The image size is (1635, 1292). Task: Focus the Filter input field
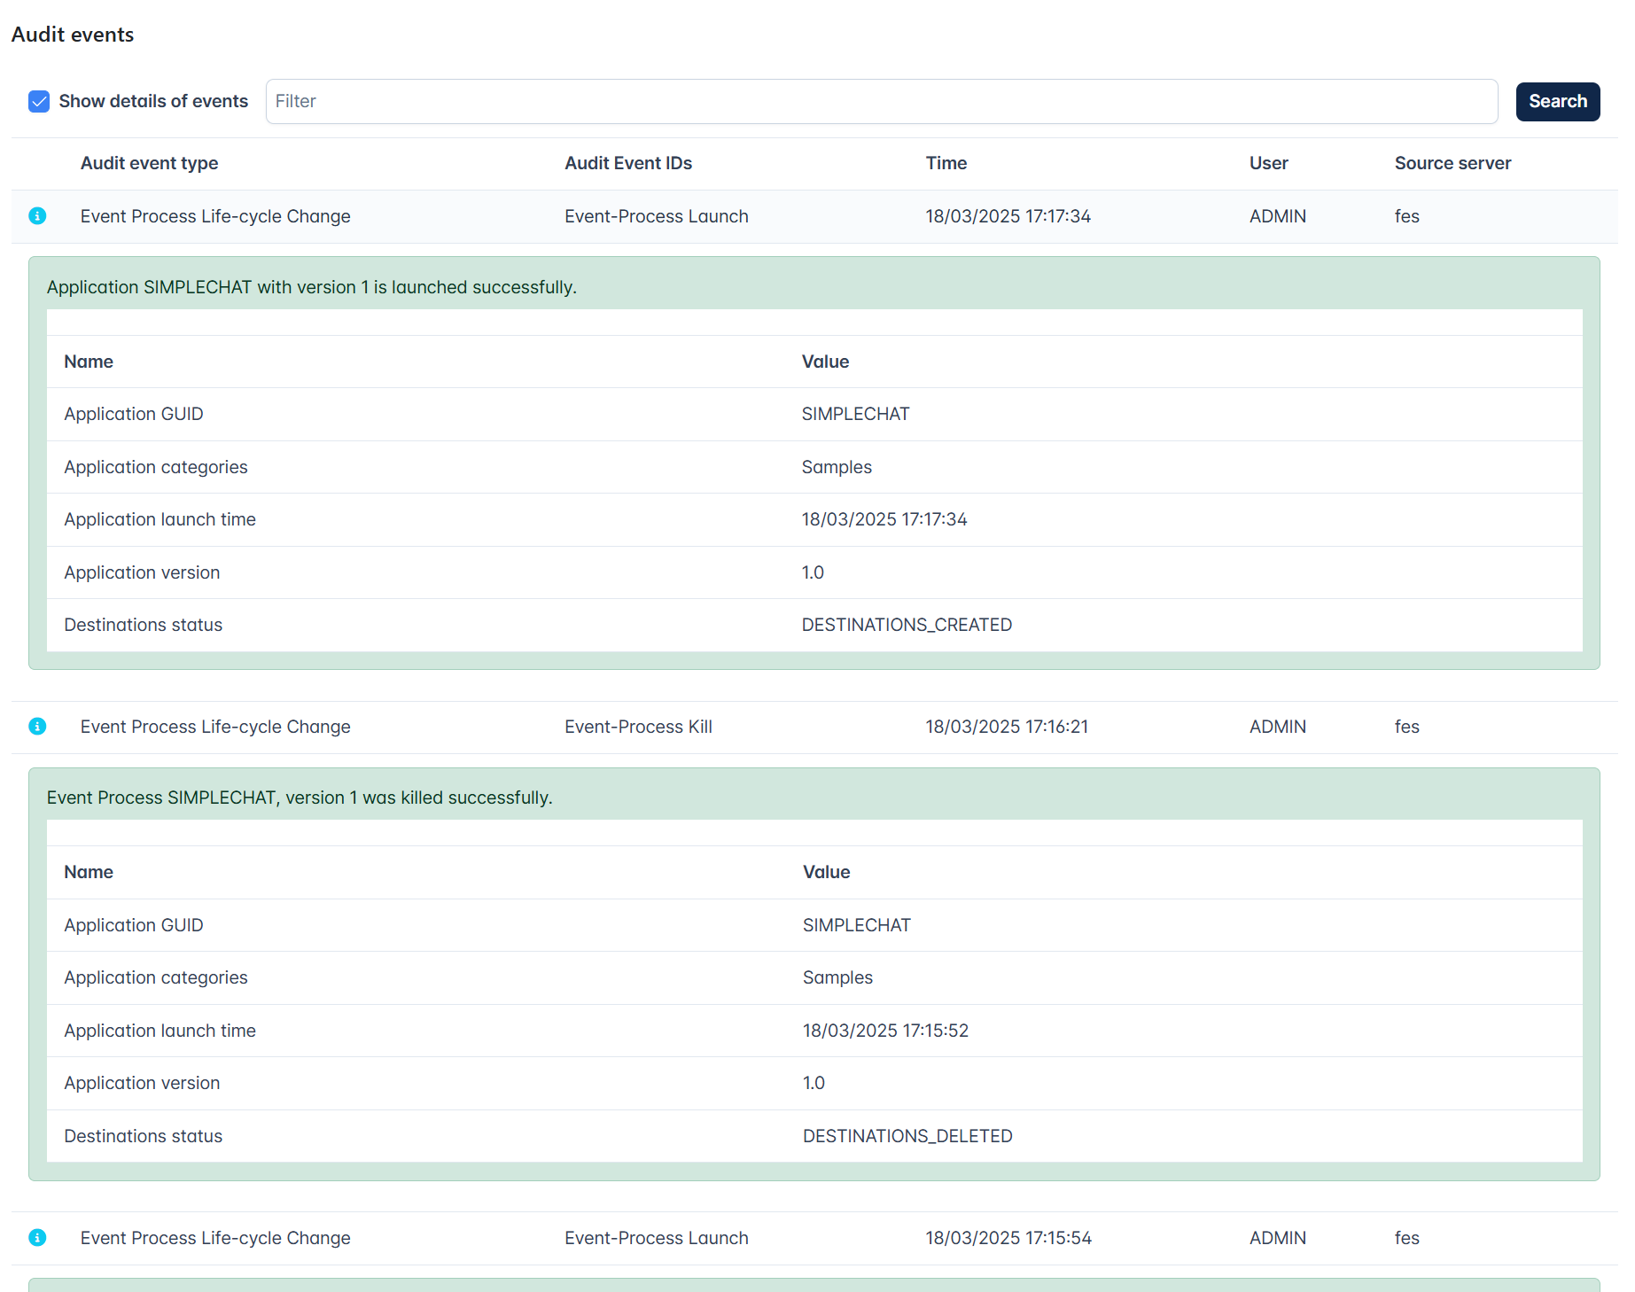tap(881, 102)
